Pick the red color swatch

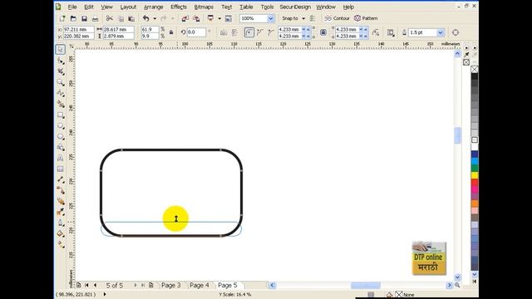pos(475,182)
